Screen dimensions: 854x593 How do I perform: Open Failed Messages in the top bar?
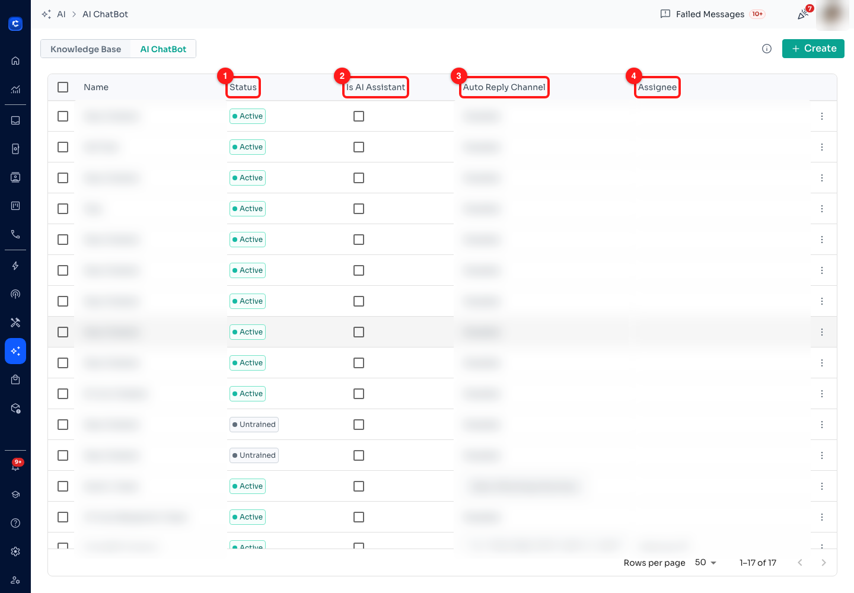(x=712, y=14)
